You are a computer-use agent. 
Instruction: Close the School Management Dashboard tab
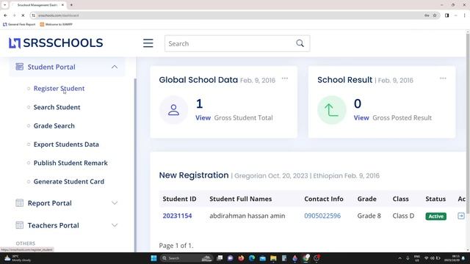tap(62, 5)
